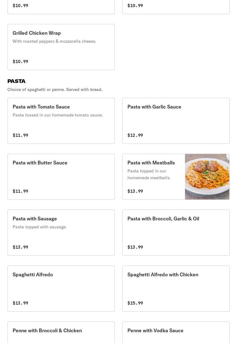The height and width of the screenshot is (343, 237).
Task: Click the Pasta with Meatballs photo
Action: (x=207, y=177)
